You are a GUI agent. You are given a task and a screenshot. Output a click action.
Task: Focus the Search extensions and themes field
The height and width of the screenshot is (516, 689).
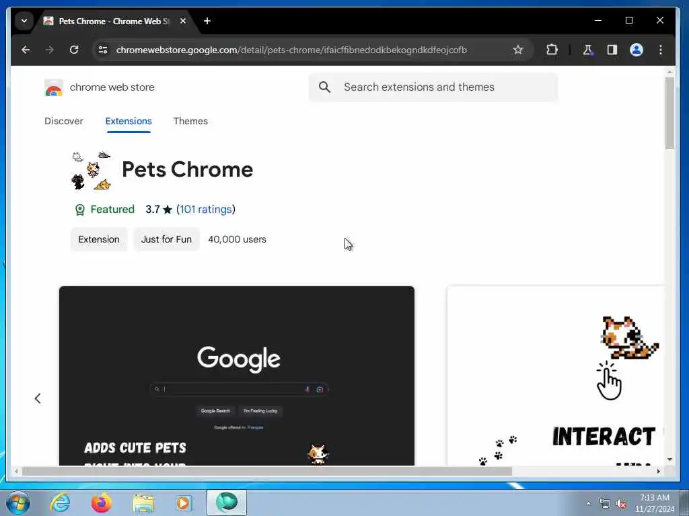tap(433, 87)
